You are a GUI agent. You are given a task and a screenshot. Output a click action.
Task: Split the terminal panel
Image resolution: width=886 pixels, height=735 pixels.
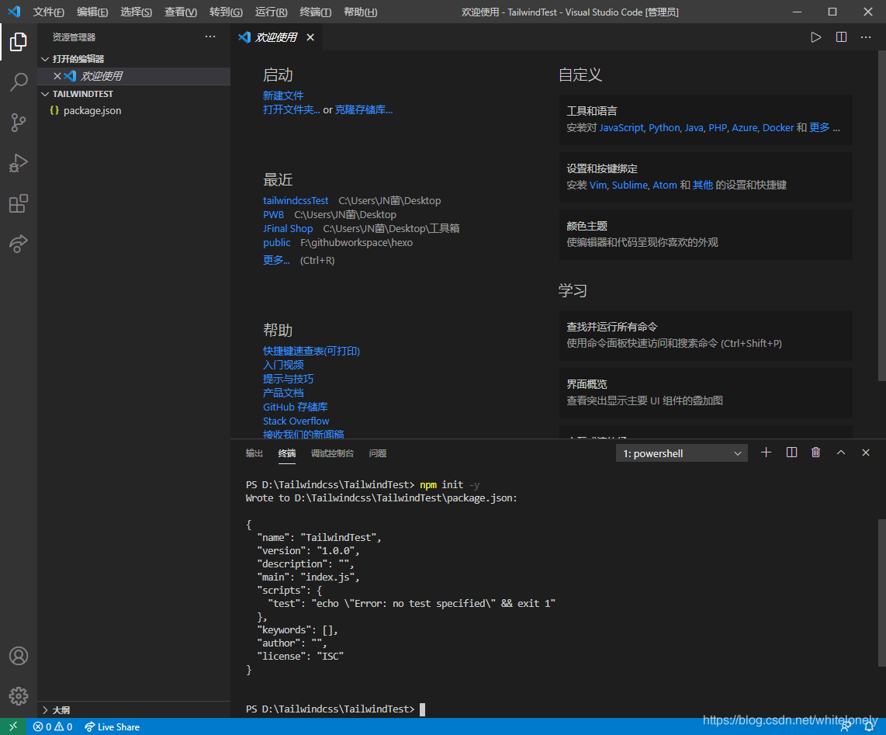791,452
